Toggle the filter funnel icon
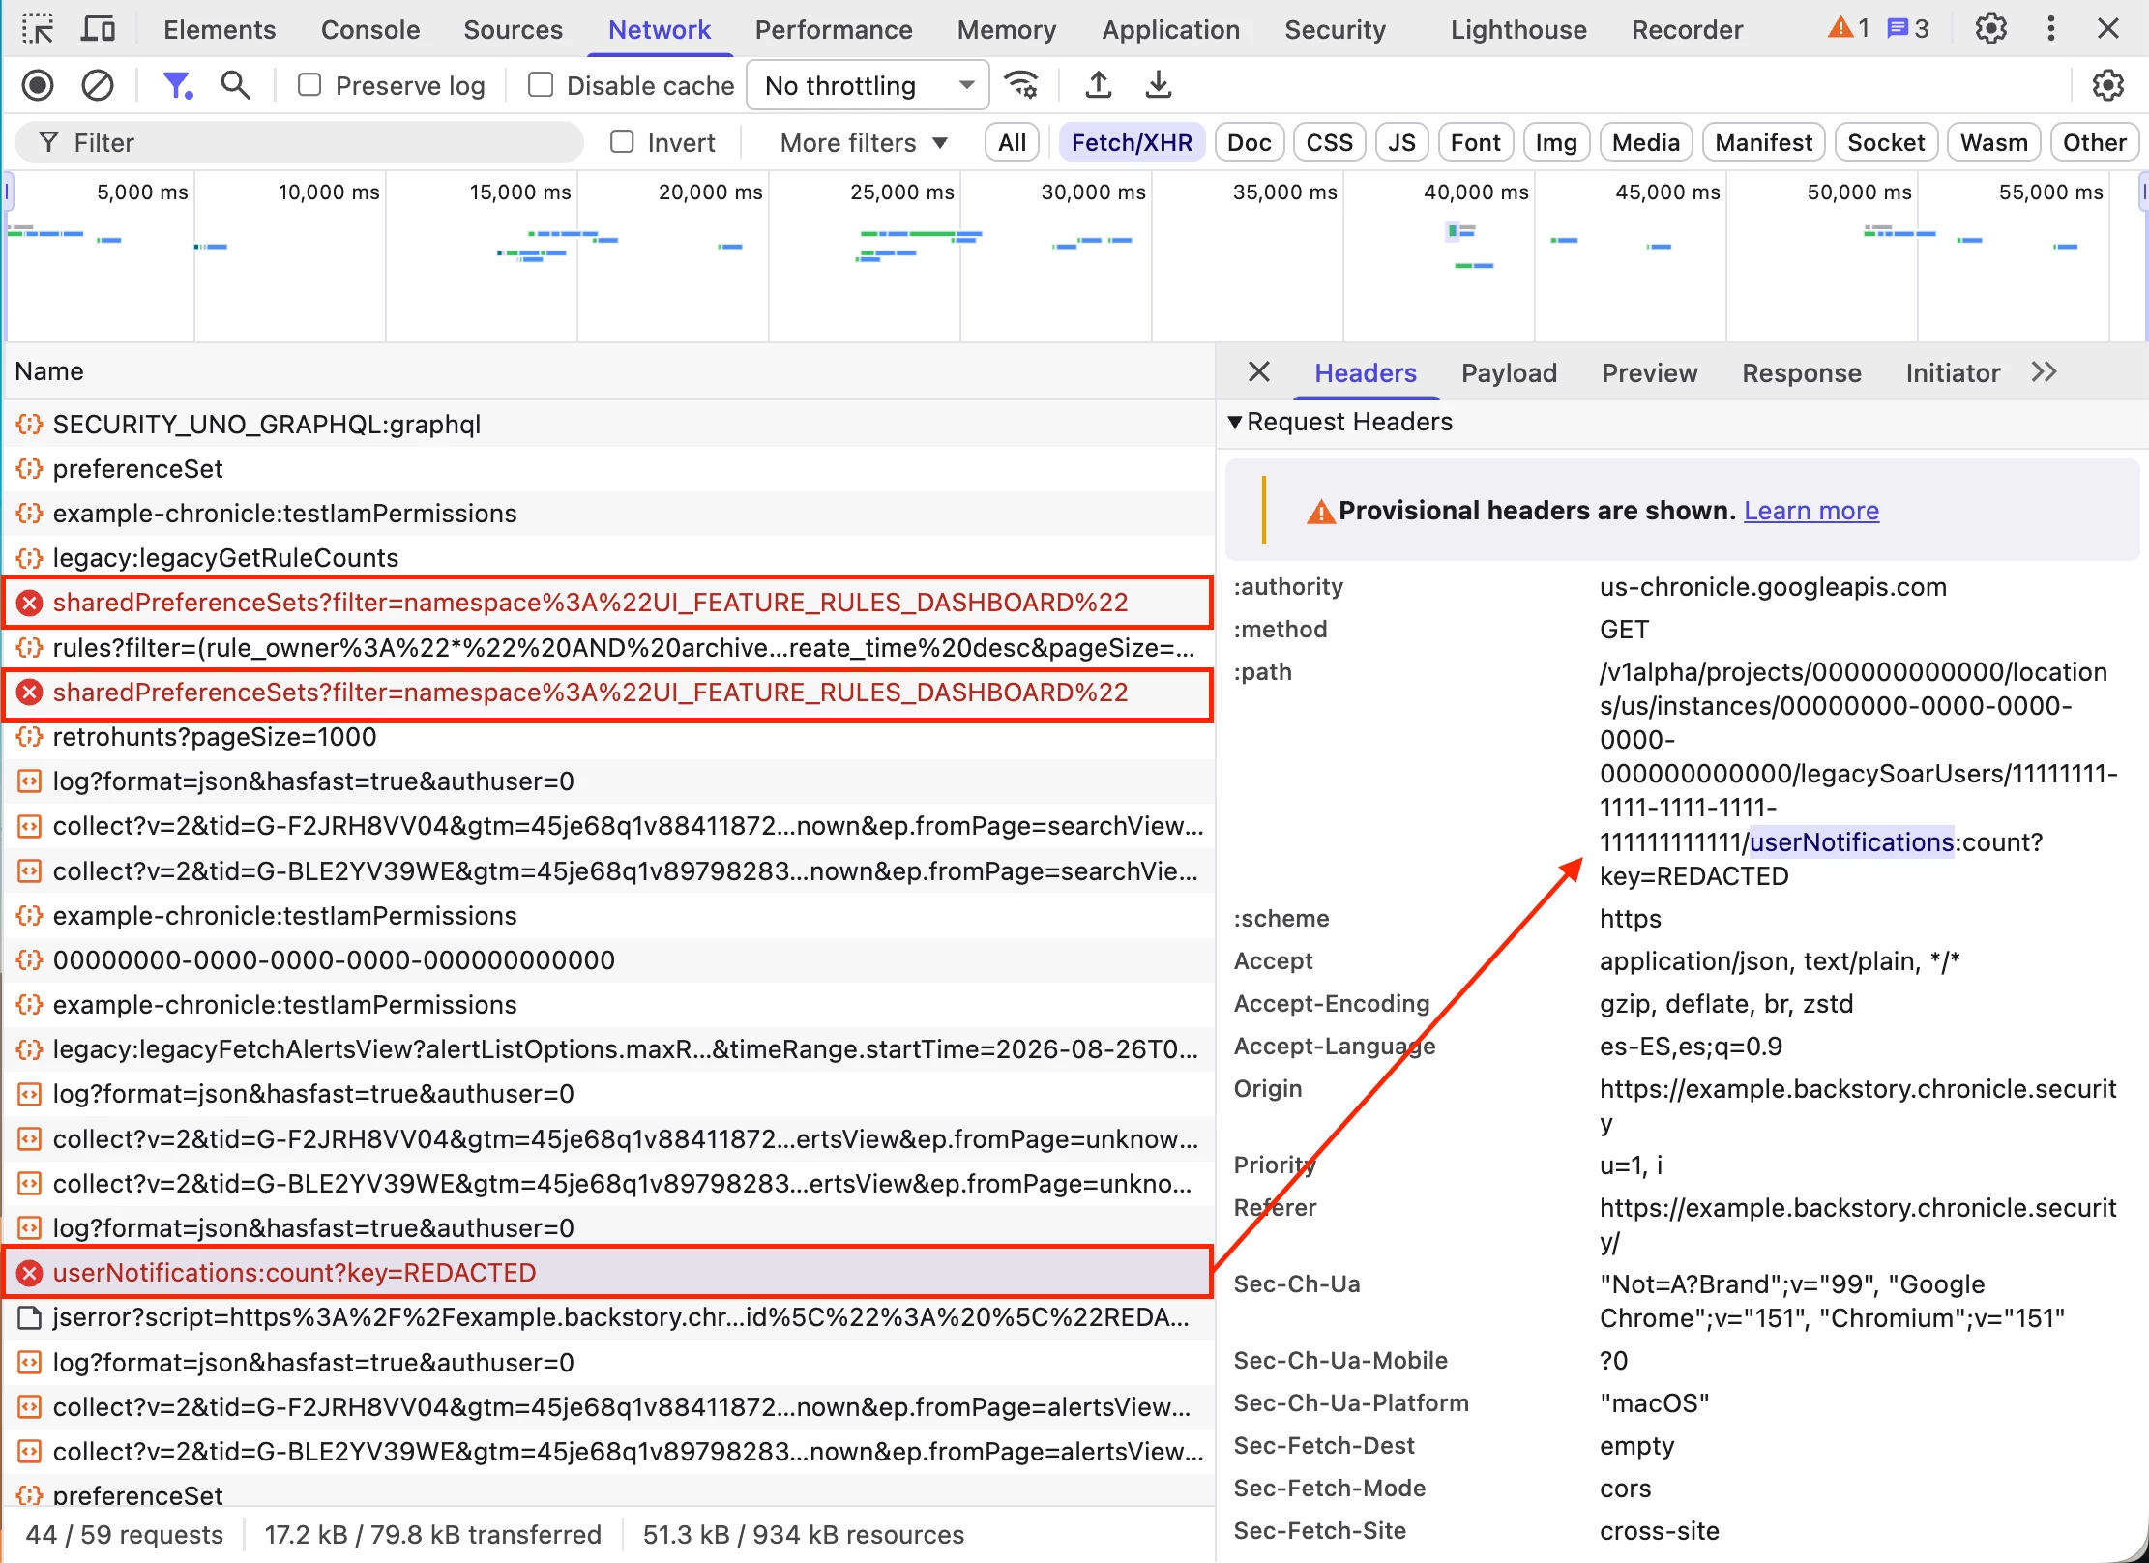The image size is (2149, 1563). 177,85
